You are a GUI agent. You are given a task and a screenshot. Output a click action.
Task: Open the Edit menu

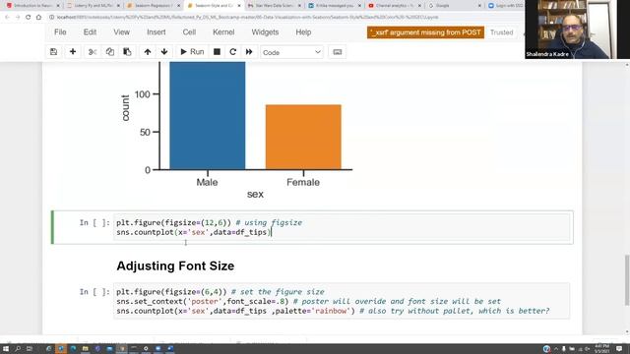[90, 32]
